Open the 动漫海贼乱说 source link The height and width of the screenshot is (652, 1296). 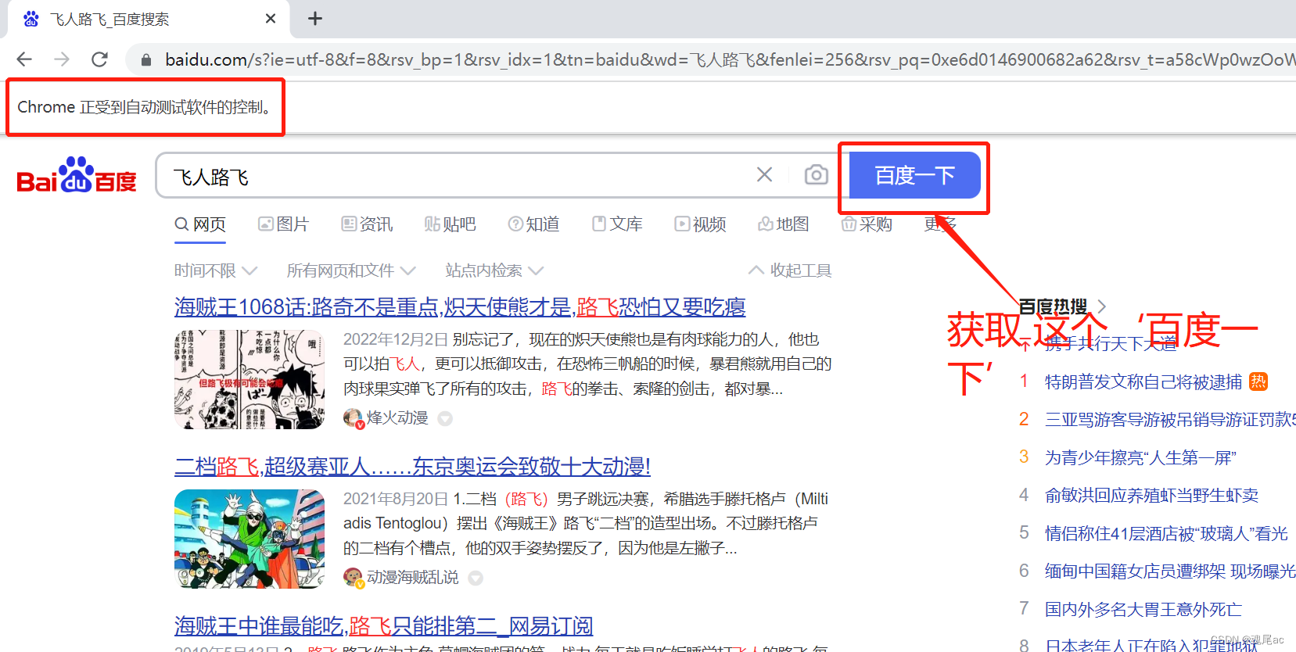pyautogui.click(x=413, y=578)
